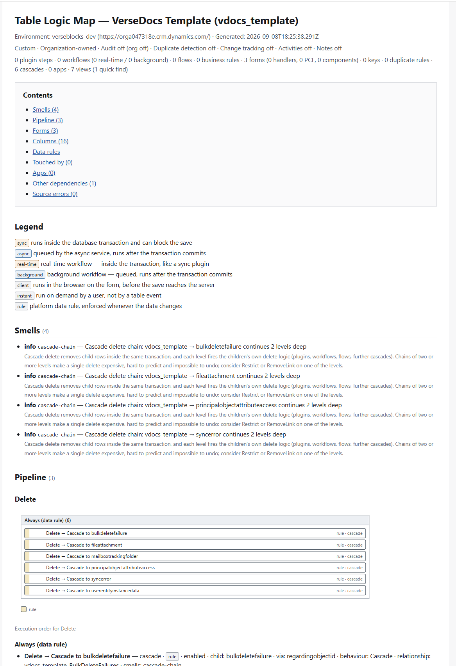Jump to Other dependencies (1) link
The image size is (456, 666).
(64, 183)
